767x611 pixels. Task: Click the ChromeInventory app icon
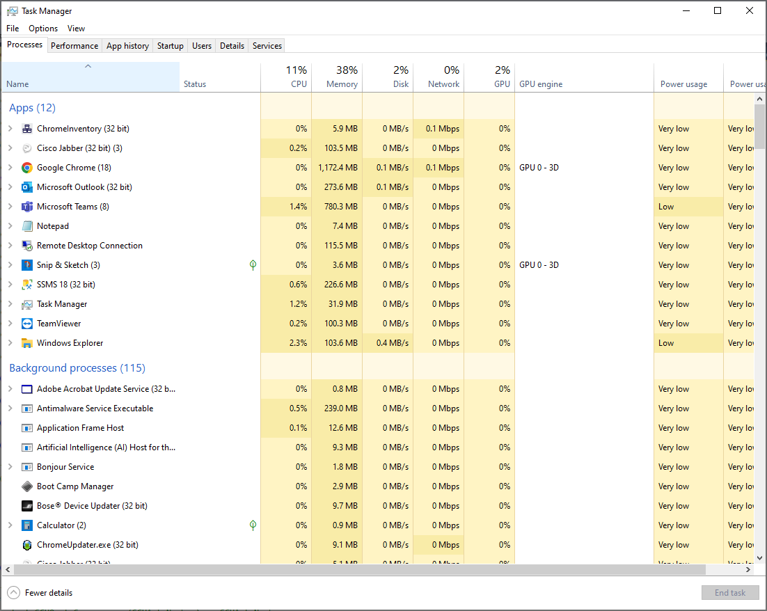(27, 129)
